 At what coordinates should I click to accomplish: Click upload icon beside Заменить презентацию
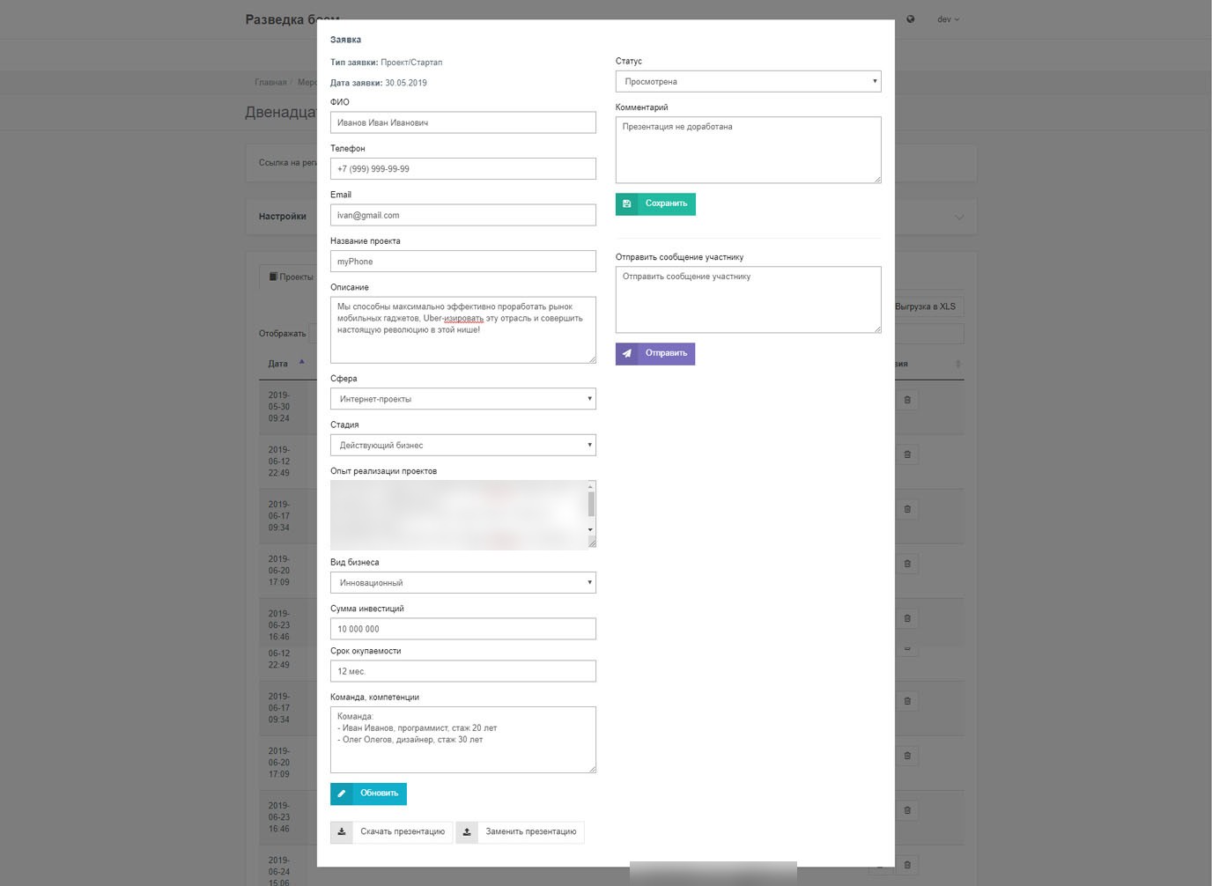point(467,831)
